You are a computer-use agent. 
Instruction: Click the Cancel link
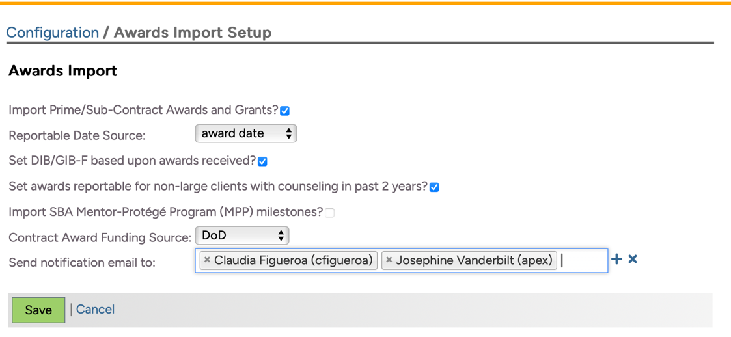pyautogui.click(x=95, y=310)
